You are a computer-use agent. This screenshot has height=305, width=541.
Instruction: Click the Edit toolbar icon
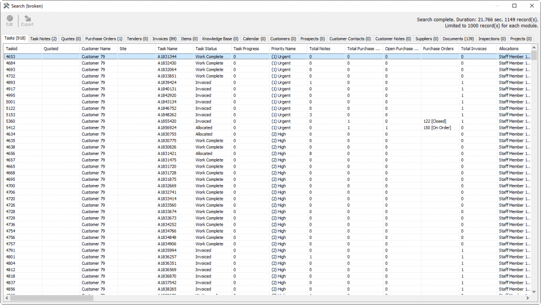pos(10,19)
